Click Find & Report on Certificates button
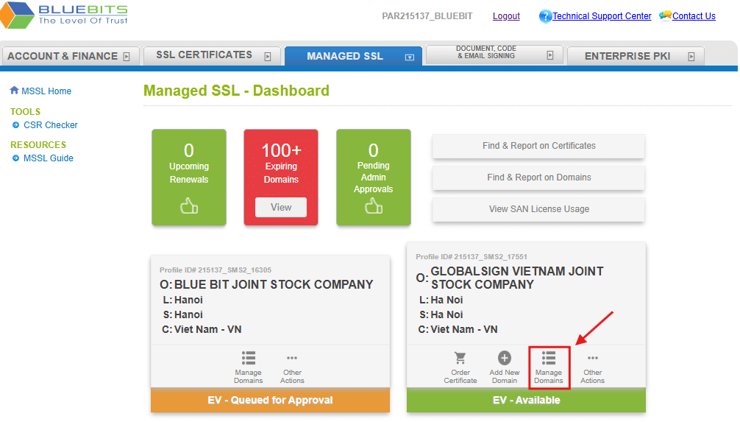Viewport: 740px width, 422px height. [538, 146]
